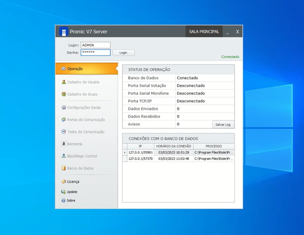Select the cell 127.0.0.1/57370

(140, 159)
